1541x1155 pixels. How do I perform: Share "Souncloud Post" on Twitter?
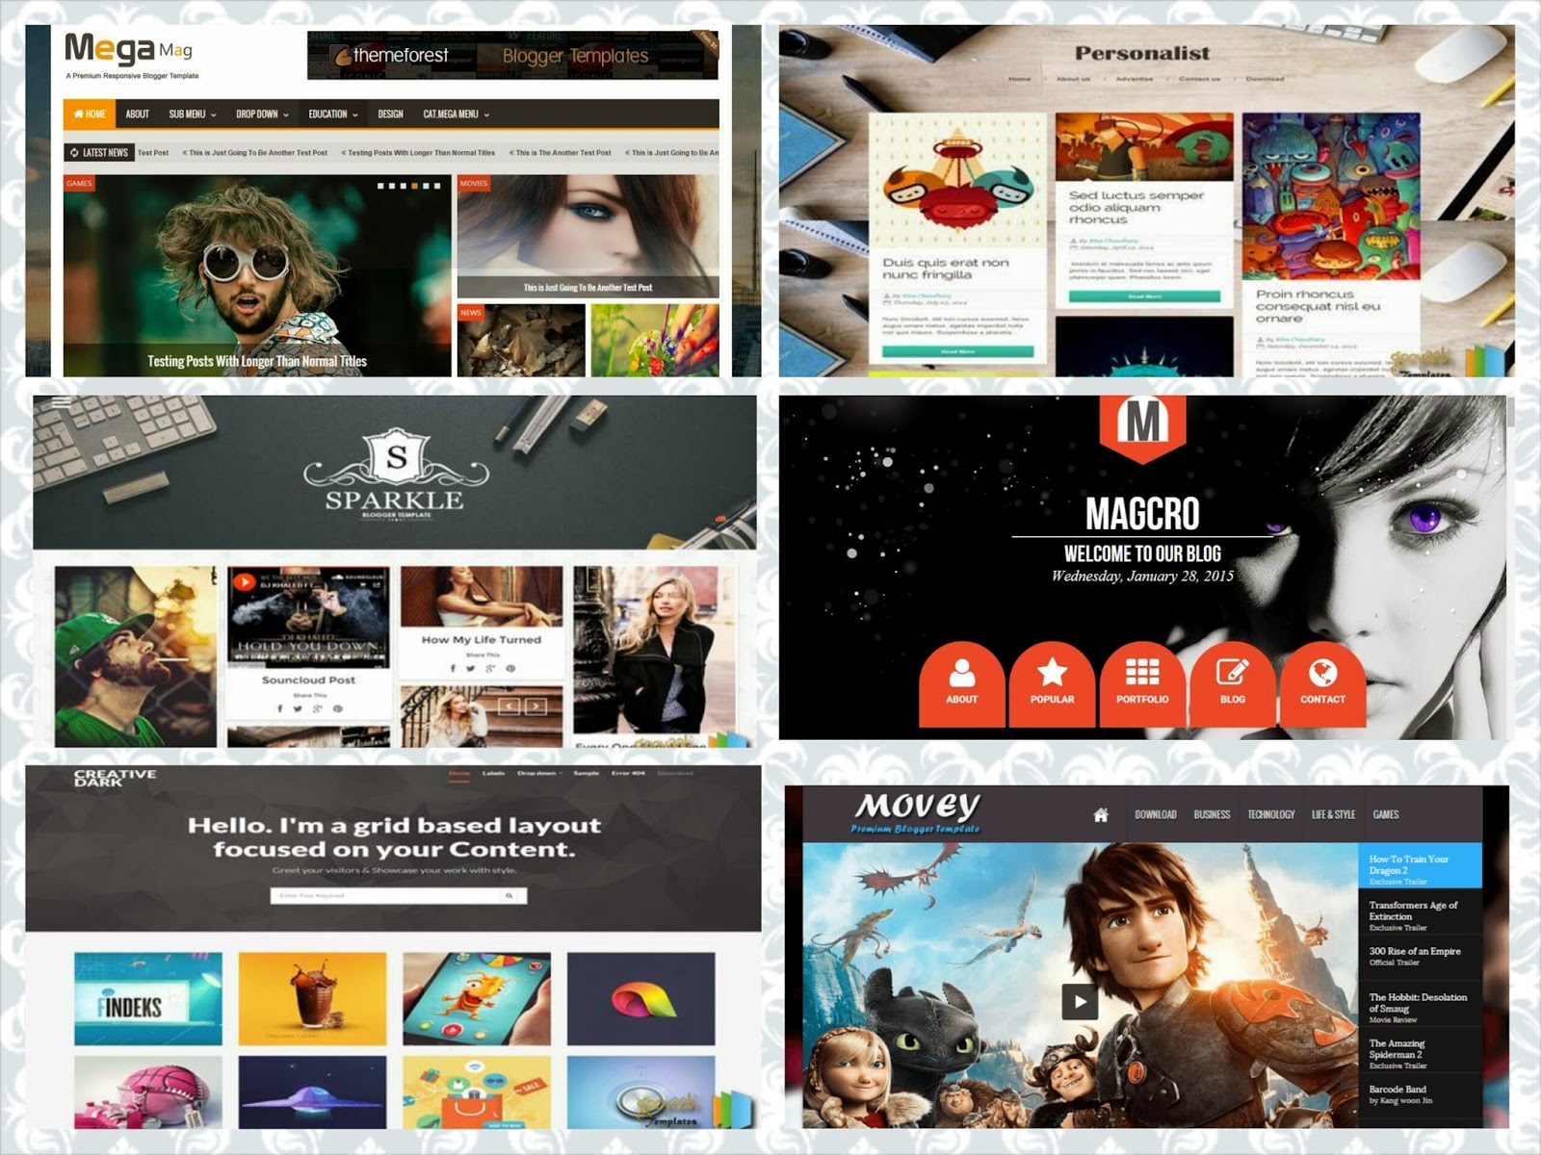[298, 709]
